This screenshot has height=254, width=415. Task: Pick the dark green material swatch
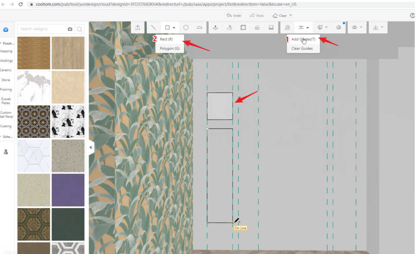click(68, 224)
